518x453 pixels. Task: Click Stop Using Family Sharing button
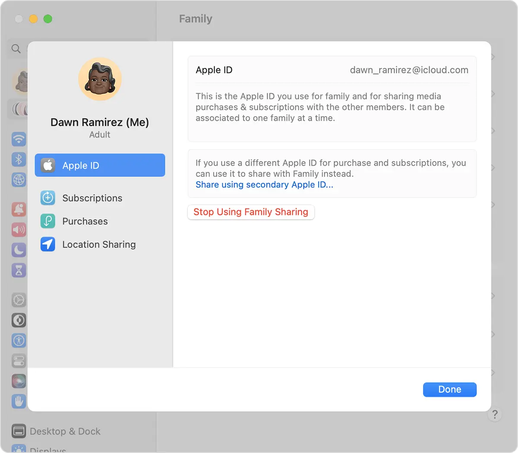point(251,212)
